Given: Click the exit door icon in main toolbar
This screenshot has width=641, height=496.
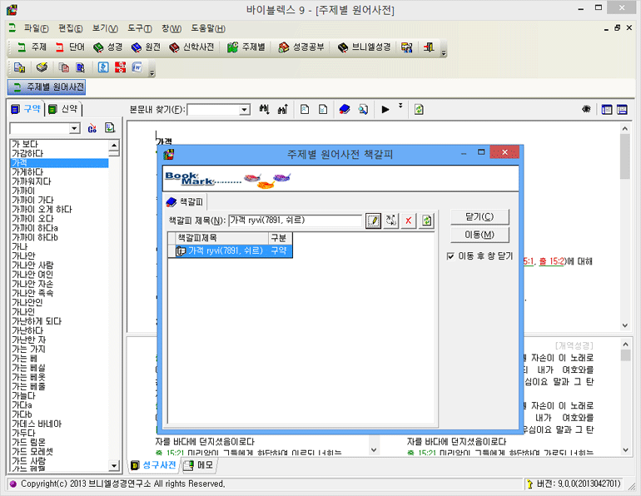Looking at the screenshot, I should [x=429, y=47].
